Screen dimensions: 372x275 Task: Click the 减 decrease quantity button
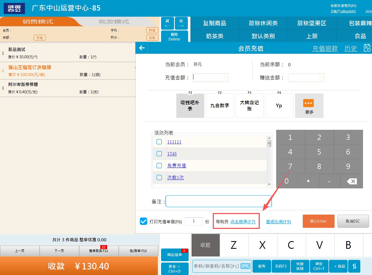click(x=167, y=23)
